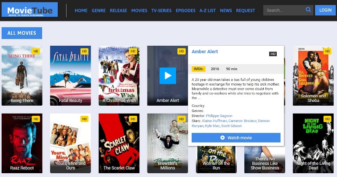
Task: Open director Philippe Gagnon link
Action: tap(219, 116)
